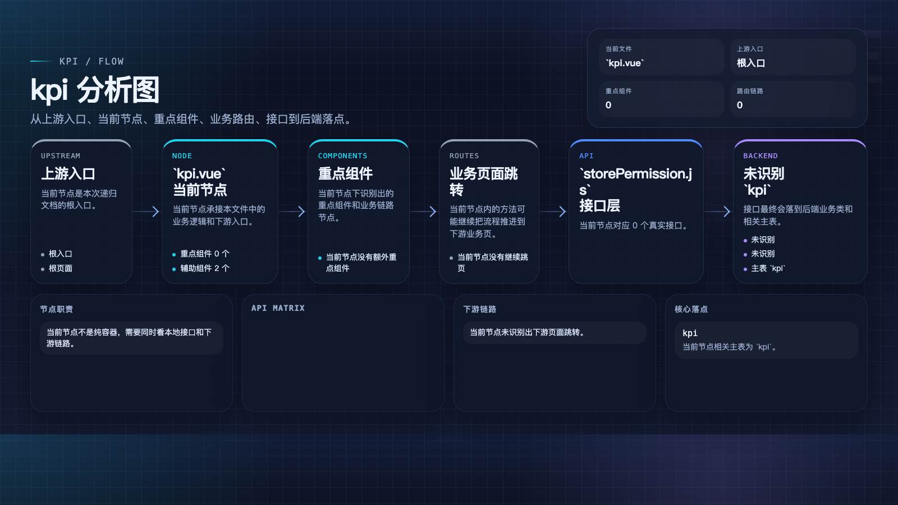Click the '当前节点没有继续跳页' bullet
Screen dimensions: 898x505
489,263
